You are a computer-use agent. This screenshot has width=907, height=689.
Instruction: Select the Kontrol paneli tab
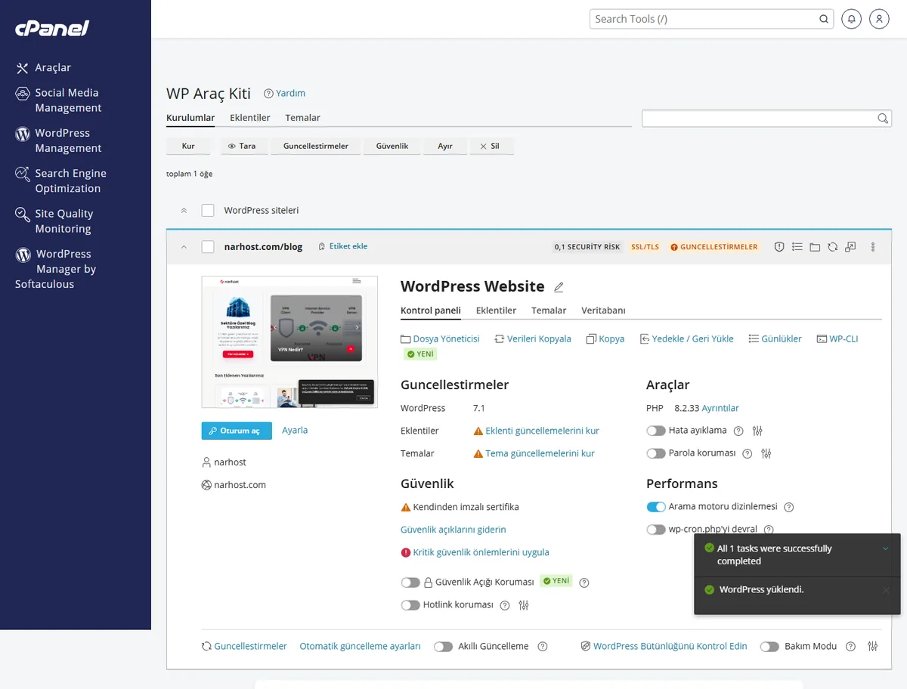(431, 311)
